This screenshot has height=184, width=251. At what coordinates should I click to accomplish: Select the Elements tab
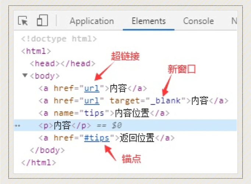tap(149, 21)
